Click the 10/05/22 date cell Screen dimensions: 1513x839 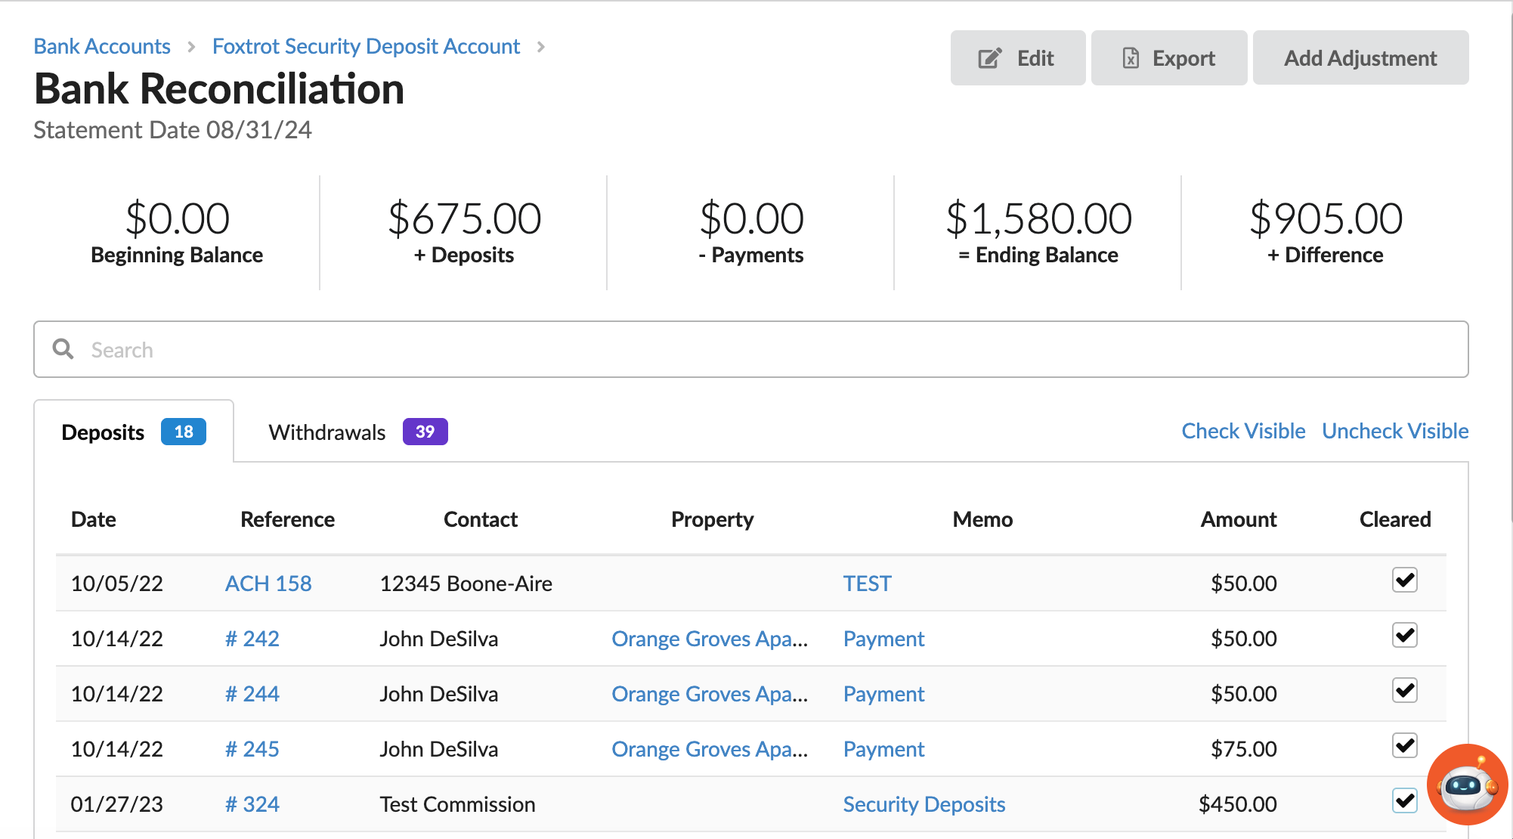click(x=117, y=584)
